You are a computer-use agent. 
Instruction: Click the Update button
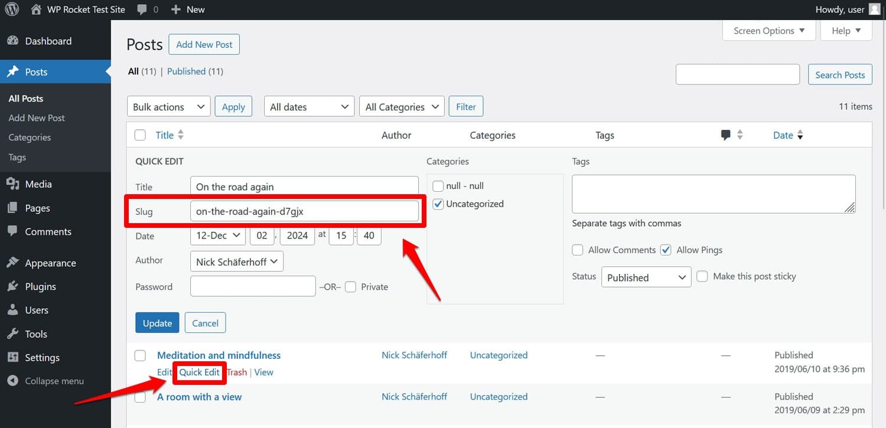tap(157, 323)
